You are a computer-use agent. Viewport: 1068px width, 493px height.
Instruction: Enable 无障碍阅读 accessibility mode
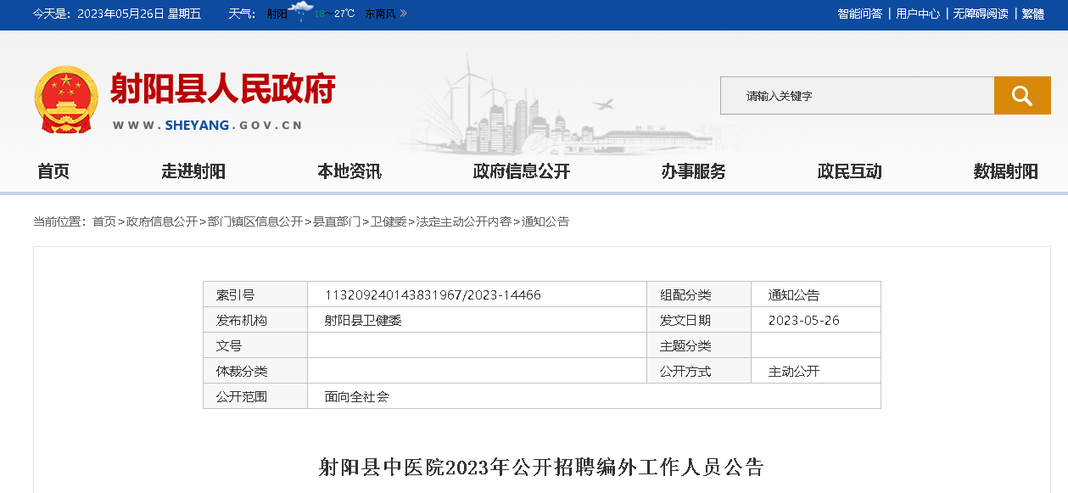click(x=981, y=14)
